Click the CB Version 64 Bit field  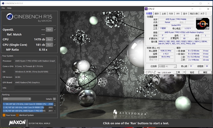click(x=35, y=77)
